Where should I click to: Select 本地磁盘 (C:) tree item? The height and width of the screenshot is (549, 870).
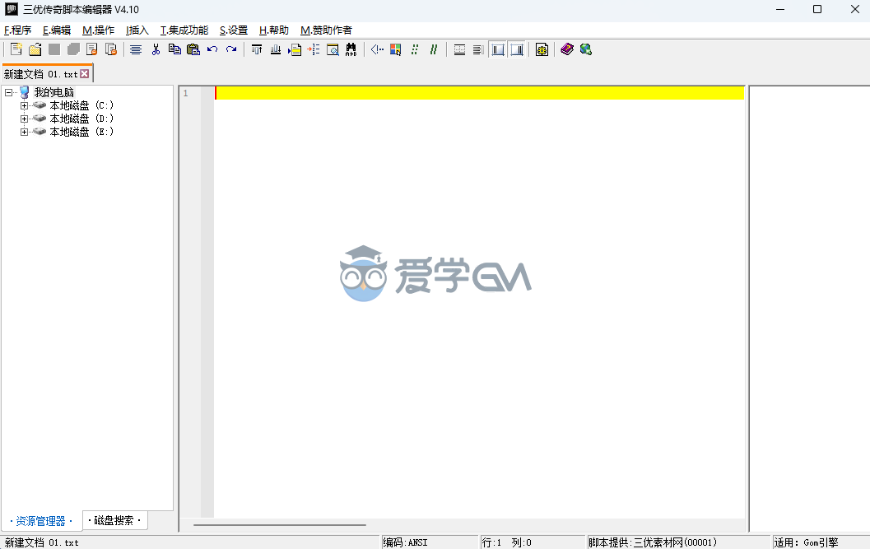click(81, 105)
